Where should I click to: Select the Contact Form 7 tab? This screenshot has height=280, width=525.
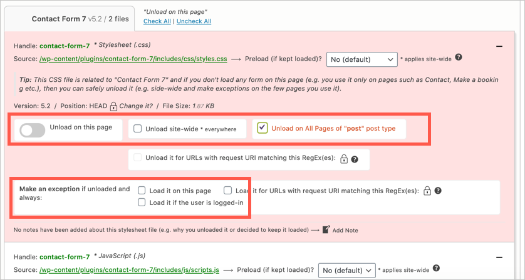tap(80, 19)
